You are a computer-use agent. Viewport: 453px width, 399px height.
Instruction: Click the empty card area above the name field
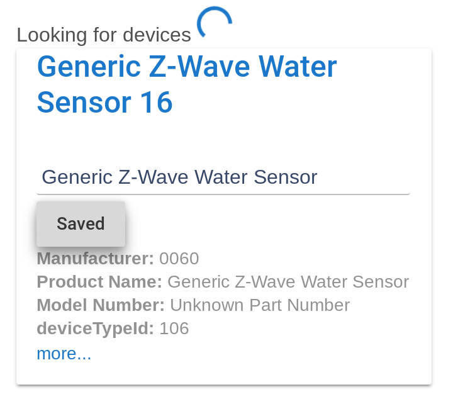(223, 138)
